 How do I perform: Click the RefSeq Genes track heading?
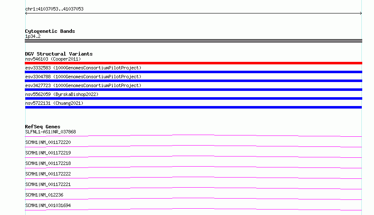(42, 127)
